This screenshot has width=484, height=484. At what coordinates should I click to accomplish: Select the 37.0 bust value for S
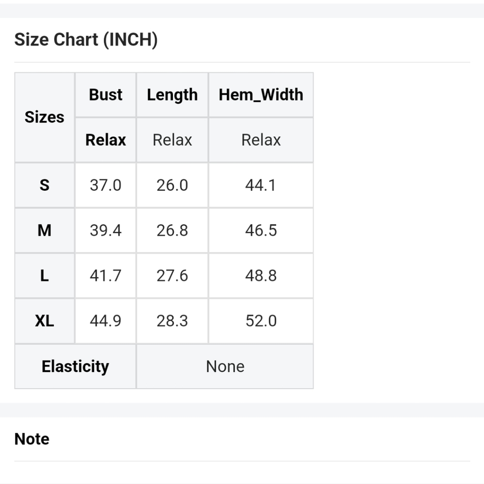click(106, 185)
